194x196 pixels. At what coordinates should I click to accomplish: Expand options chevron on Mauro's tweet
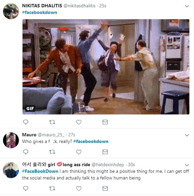coord(187,135)
